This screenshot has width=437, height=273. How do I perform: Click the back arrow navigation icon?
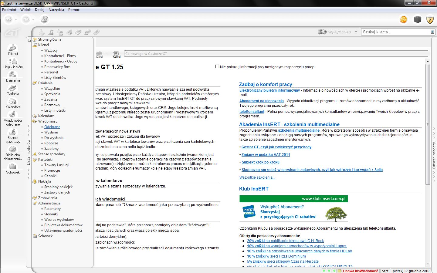(9, 19)
